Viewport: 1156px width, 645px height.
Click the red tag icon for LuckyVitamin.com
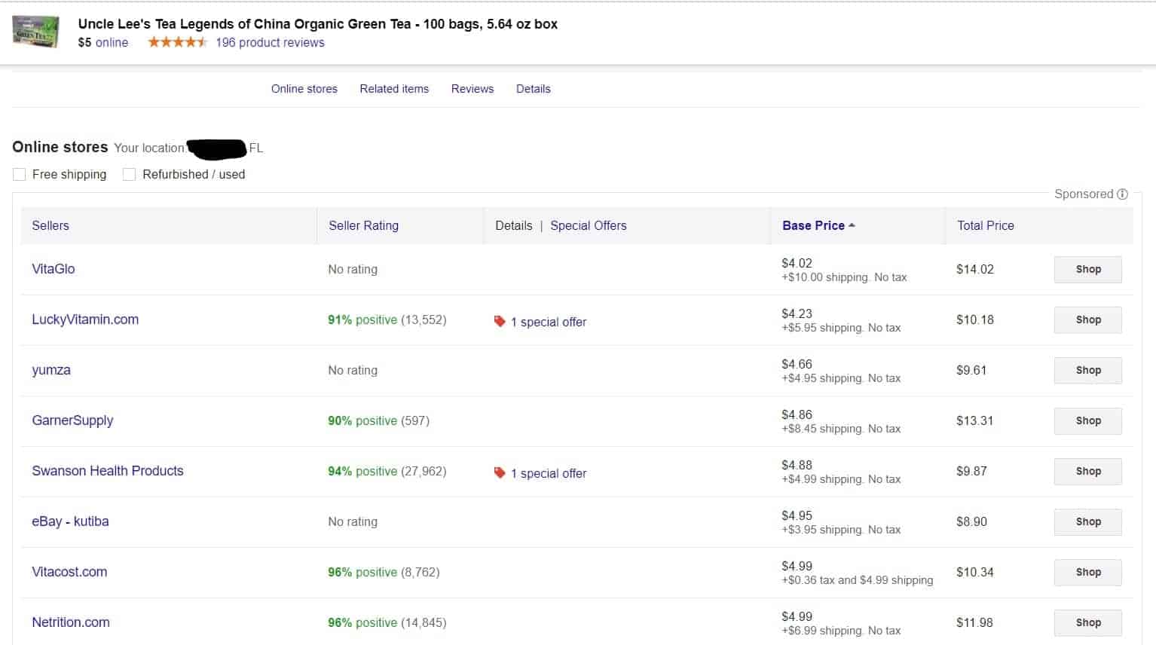pyautogui.click(x=499, y=321)
